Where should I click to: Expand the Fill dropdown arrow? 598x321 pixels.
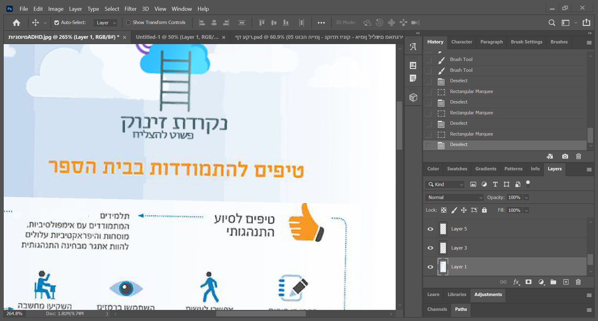pyautogui.click(x=527, y=210)
